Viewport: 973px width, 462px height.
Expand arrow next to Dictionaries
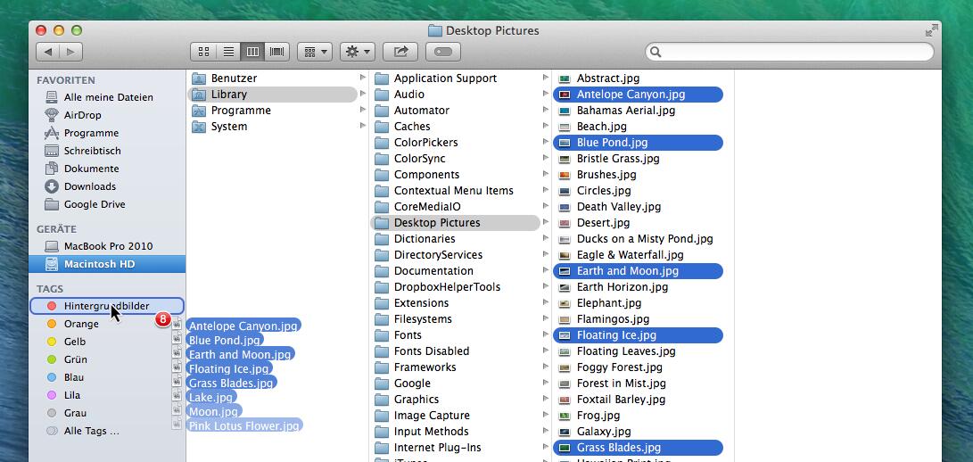(546, 238)
